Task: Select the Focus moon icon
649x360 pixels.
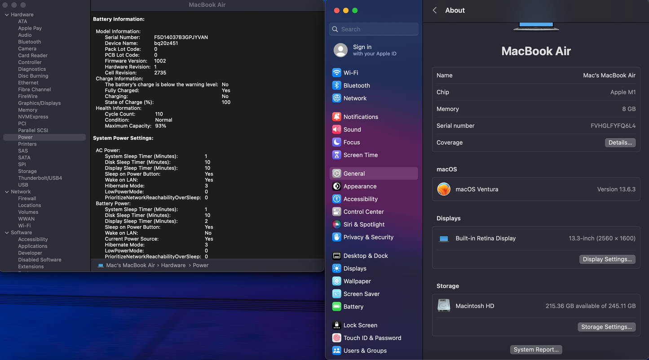Action: [x=336, y=142]
